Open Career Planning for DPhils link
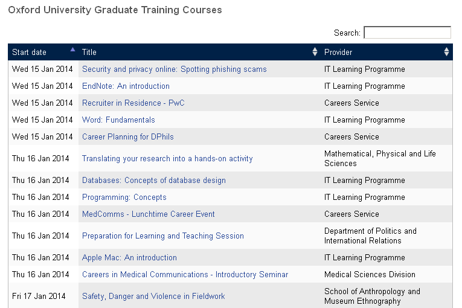Screen dimensions: 462x308 (x=127, y=136)
